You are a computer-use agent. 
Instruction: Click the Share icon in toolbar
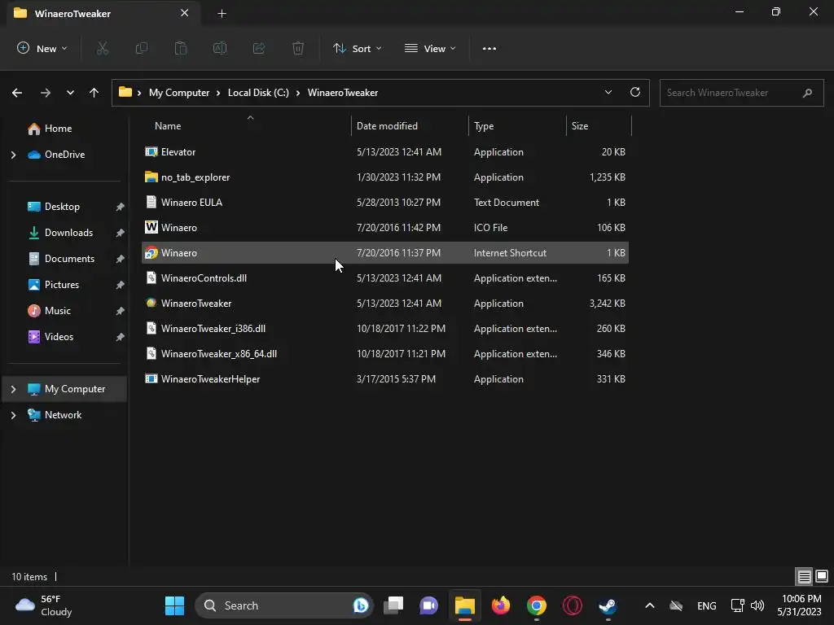(259, 48)
